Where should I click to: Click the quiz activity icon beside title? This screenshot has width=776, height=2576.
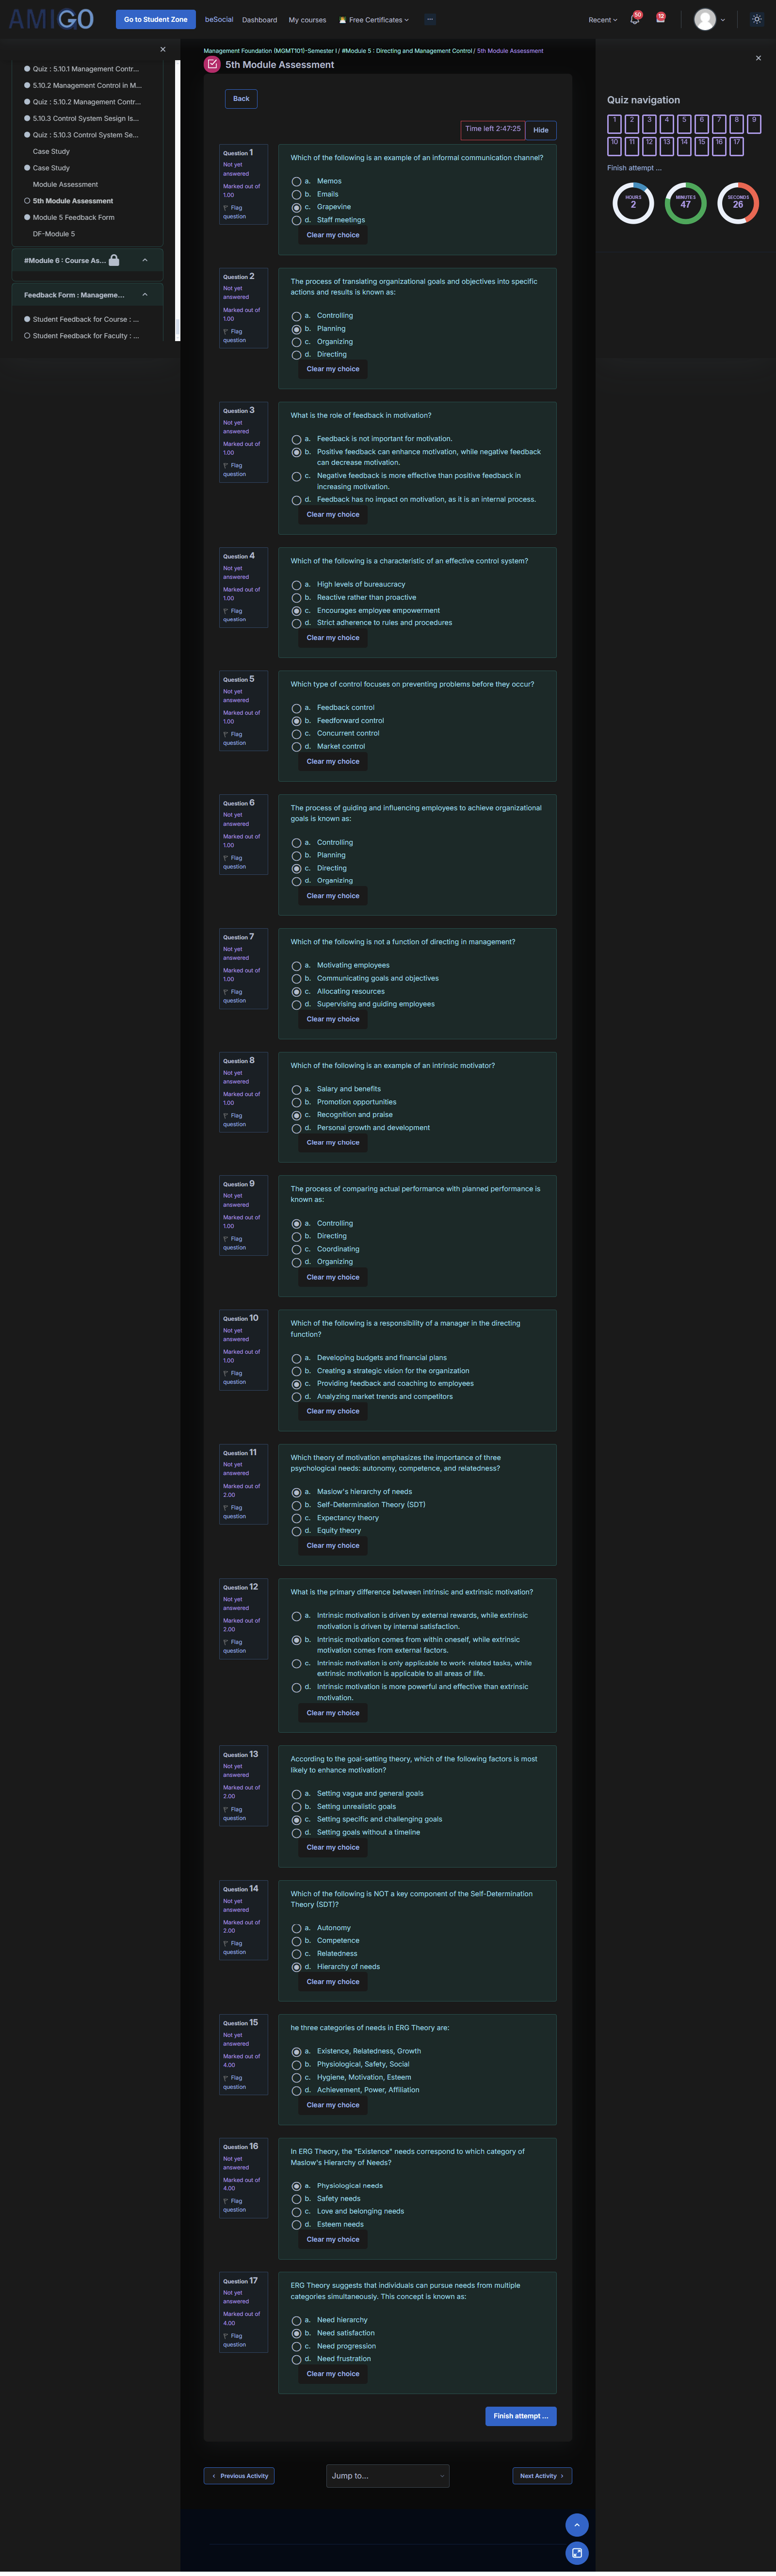point(212,64)
